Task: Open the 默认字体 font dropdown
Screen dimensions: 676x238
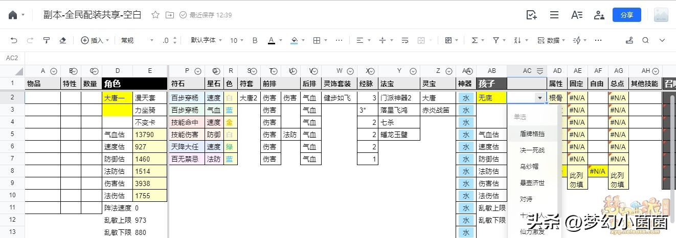Action: click(x=206, y=40)
